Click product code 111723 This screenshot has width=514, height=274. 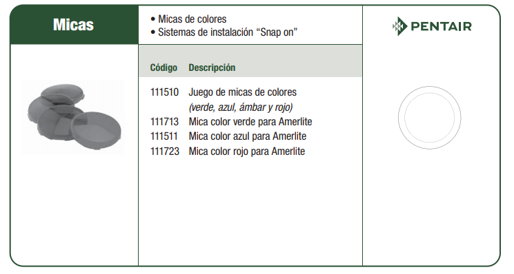click(x=165, y=151)
